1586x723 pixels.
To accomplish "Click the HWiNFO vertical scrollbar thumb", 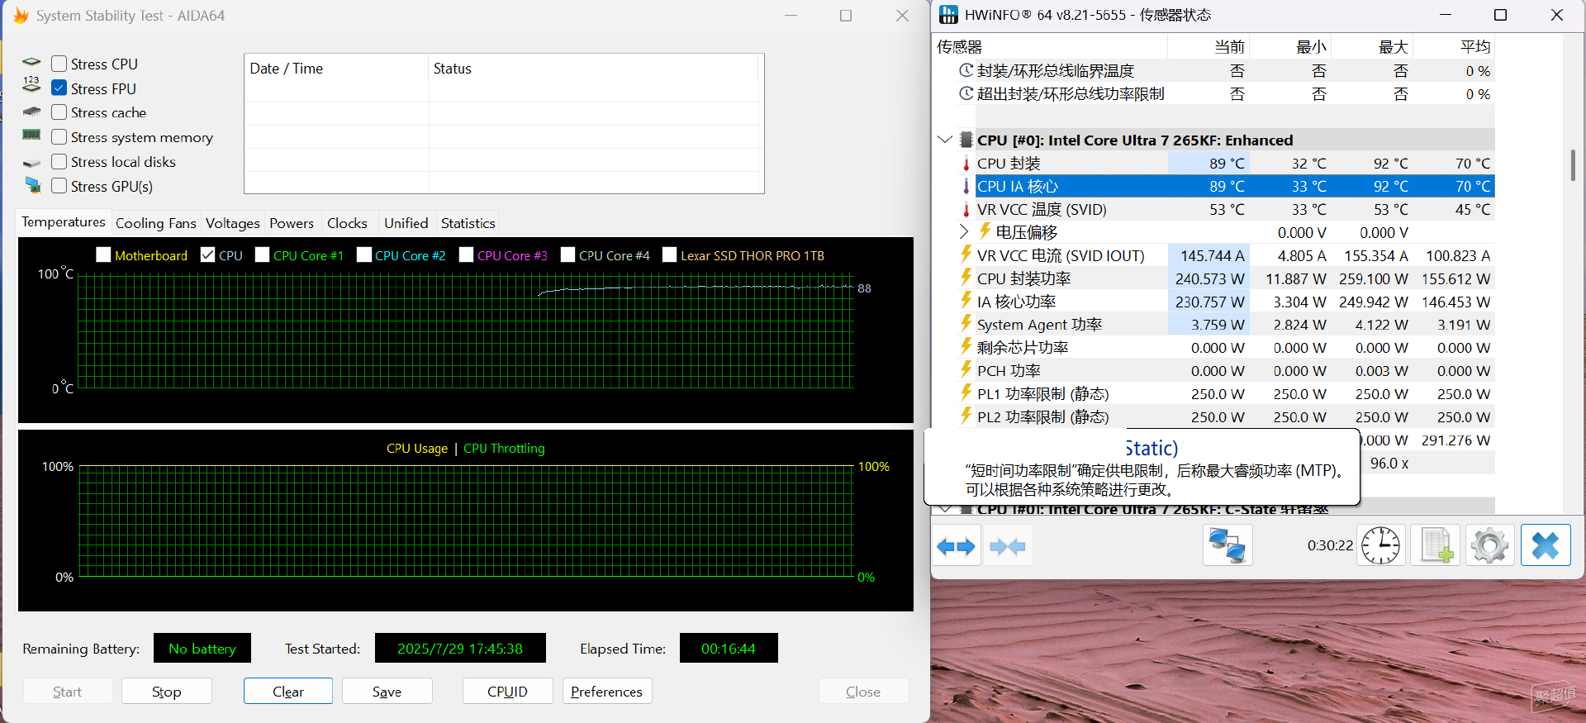I will pos(1573,164).
